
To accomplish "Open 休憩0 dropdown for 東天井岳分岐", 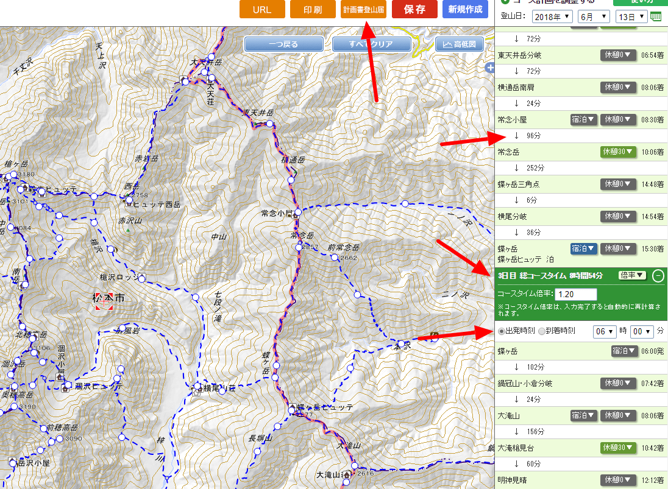I will coord(618,55).
